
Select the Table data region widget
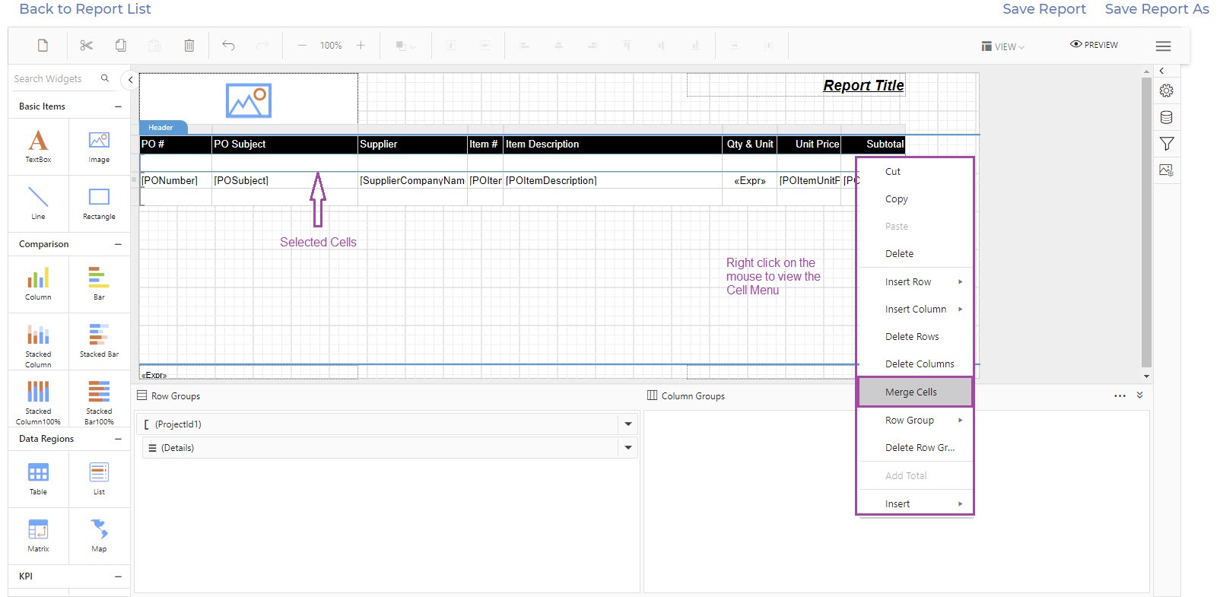coord(38,478)
